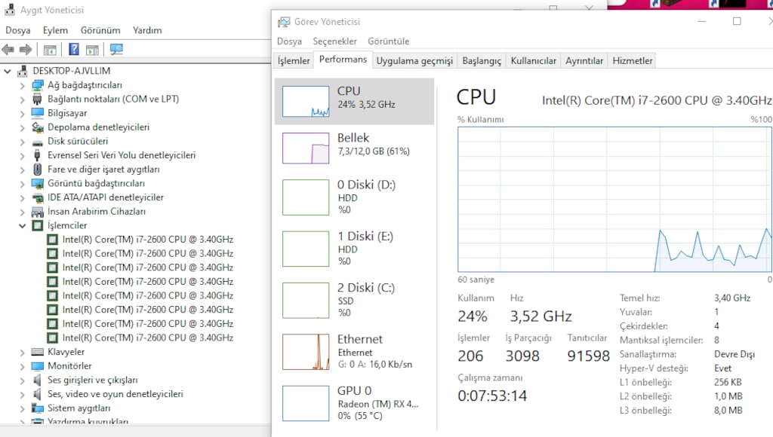Open the Eylem menu in Device Manager

click(x=55, y=30)
